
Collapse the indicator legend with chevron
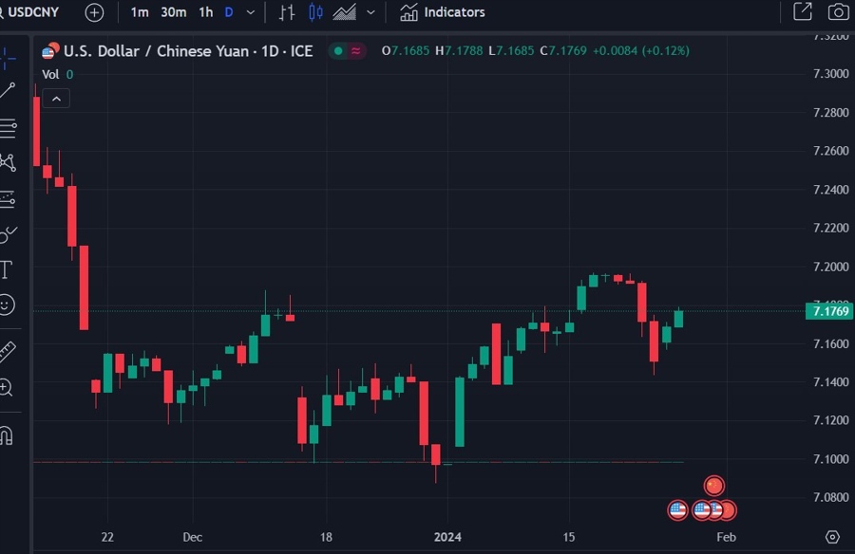point(56,99)
